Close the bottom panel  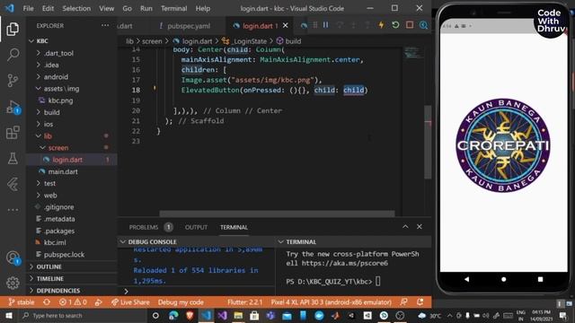click(x=420, y=227)
